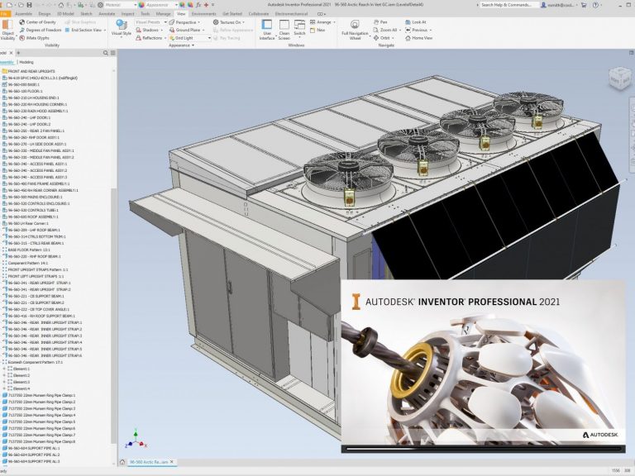This screenshot has width=635, height=476.
Task: Select the Pan tool
Action: click(380, 22)
